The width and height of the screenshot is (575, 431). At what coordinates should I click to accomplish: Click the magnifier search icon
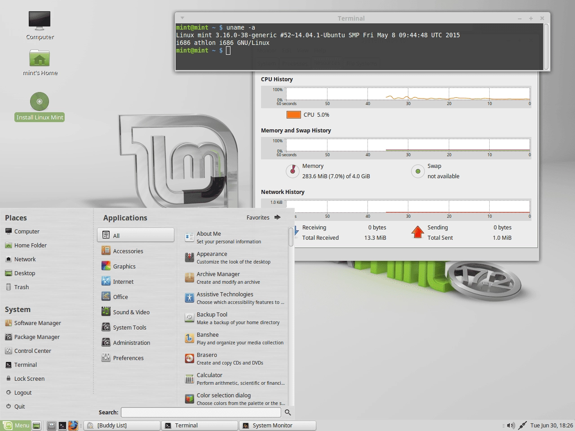tap(288, 412)
